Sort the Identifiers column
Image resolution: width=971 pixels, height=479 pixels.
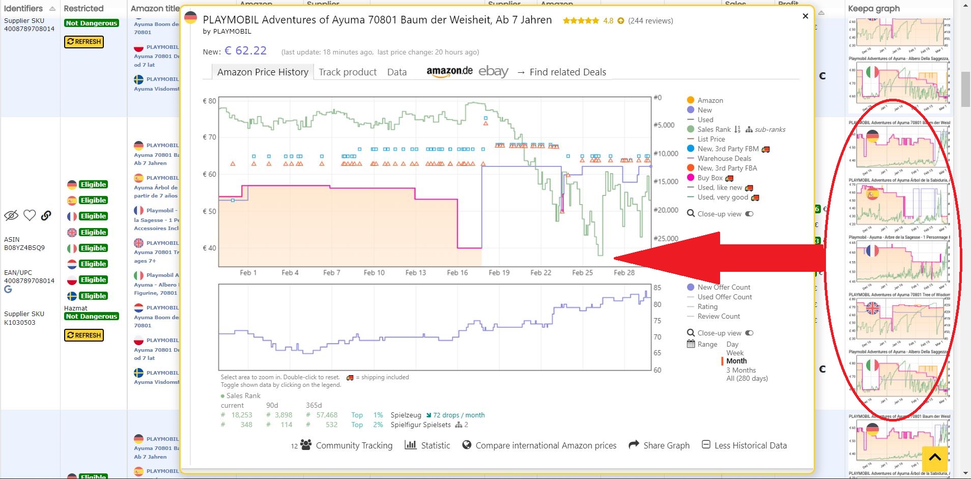pyautogui.click(x=51, y=8)
